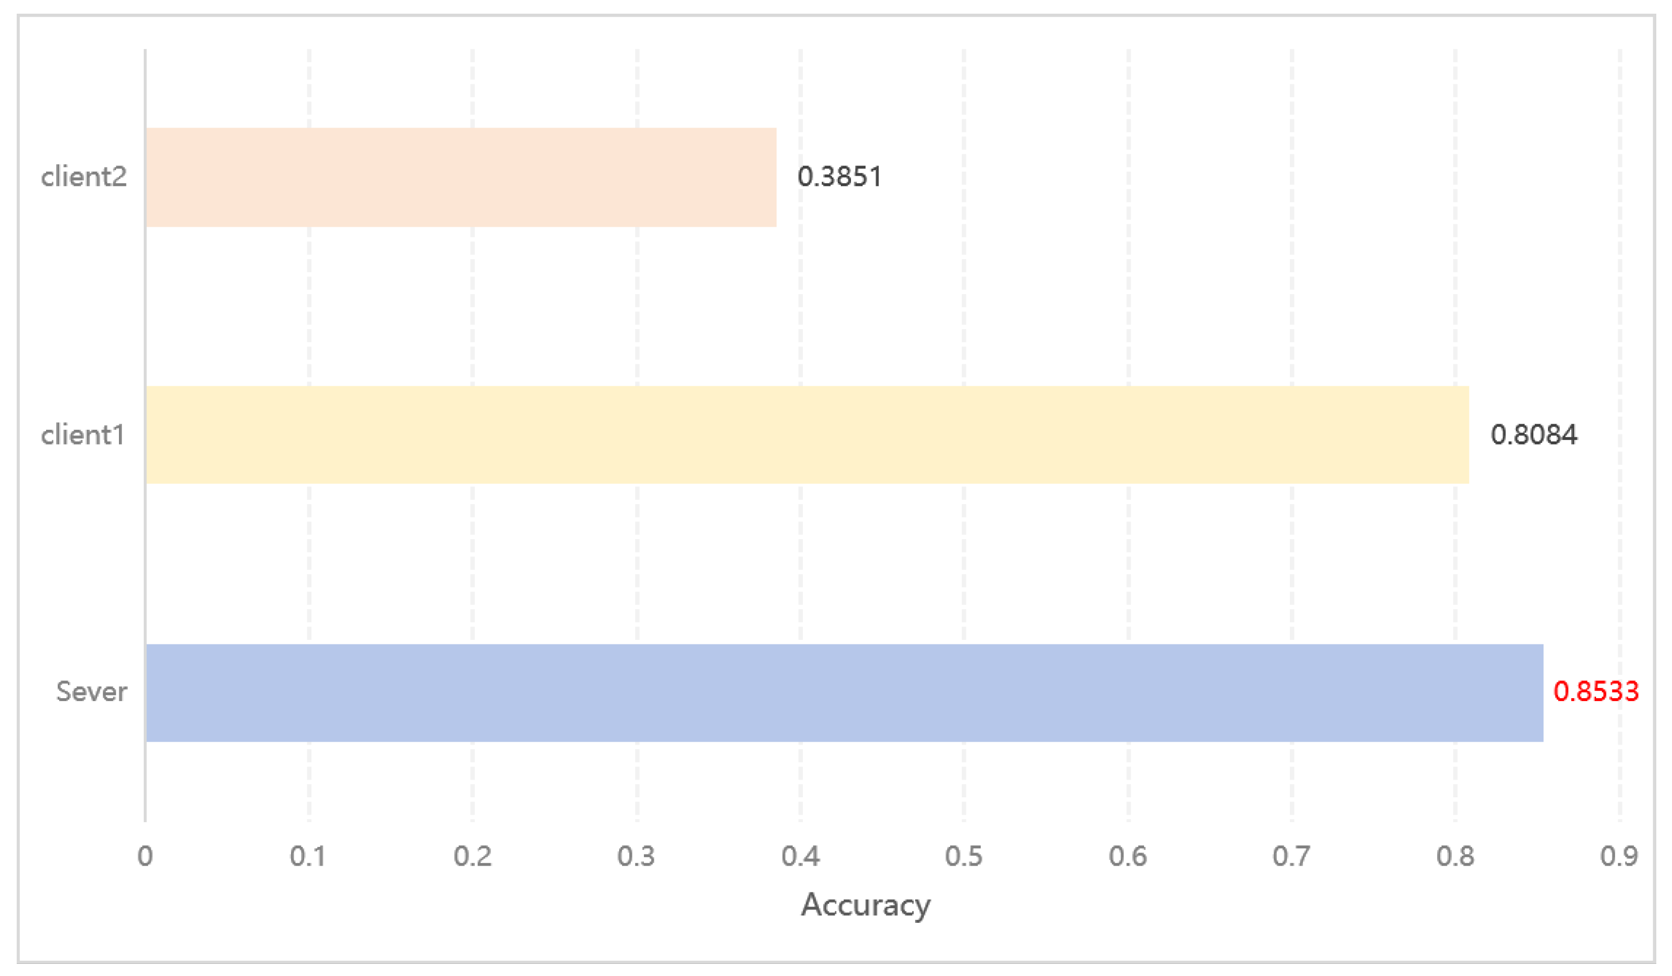Image resolution: width=1672 pixels, height=976 pixels.
Task: Select the 0.9 axis tick label
Action: [x=1619, y=857]
